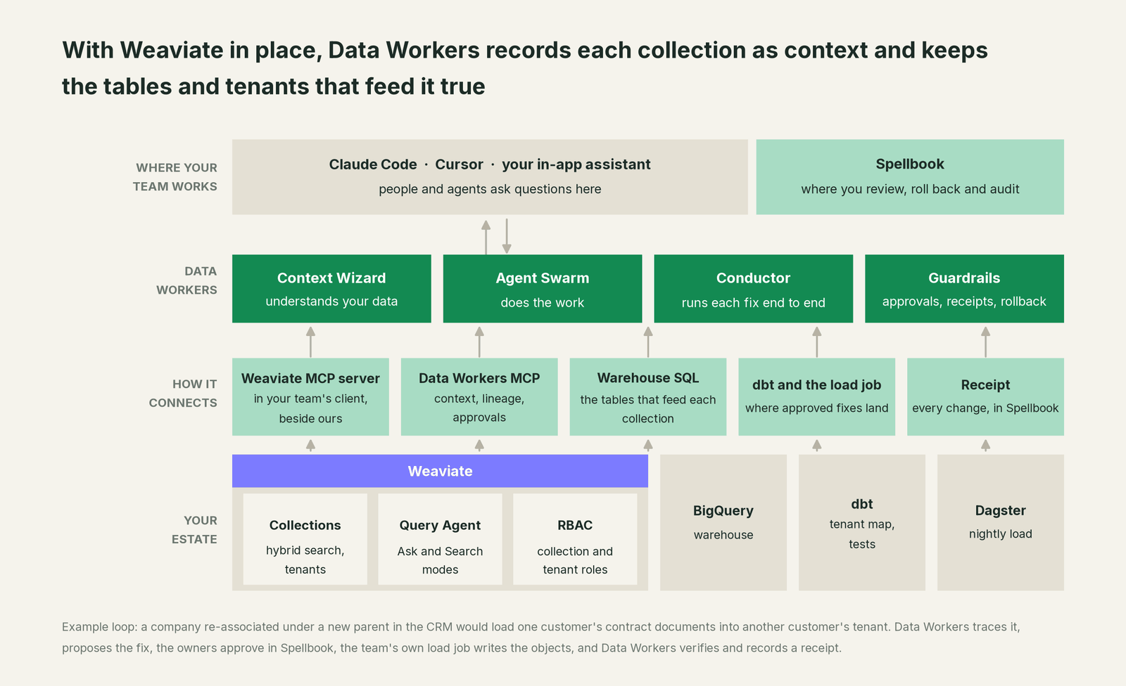Click the "Example loop" footnote text

click(x=541, y=638)
